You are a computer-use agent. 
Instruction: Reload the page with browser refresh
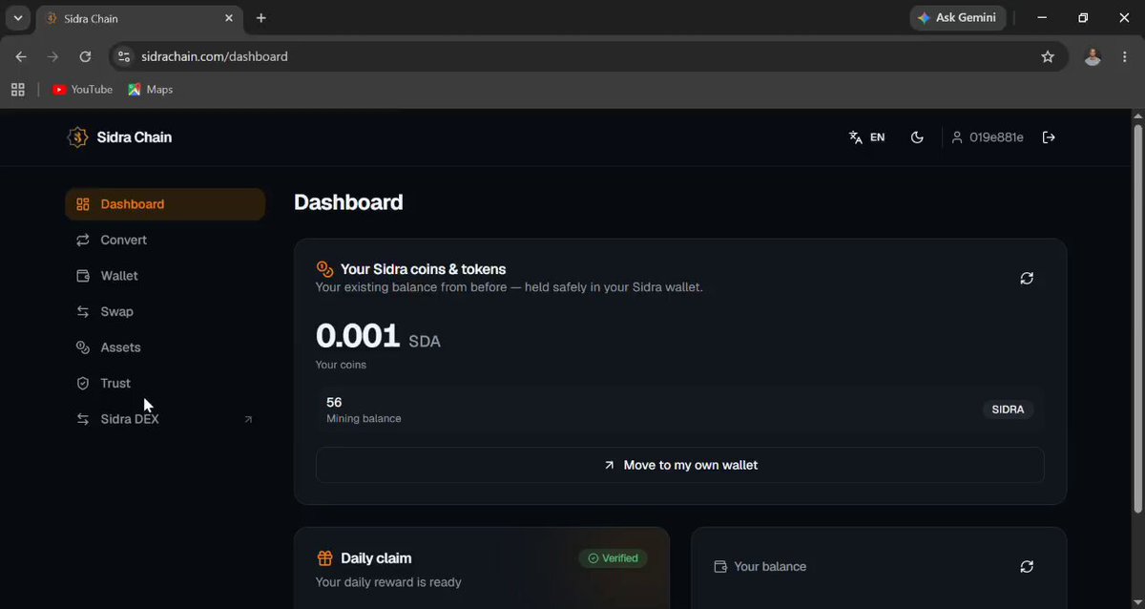85,56
